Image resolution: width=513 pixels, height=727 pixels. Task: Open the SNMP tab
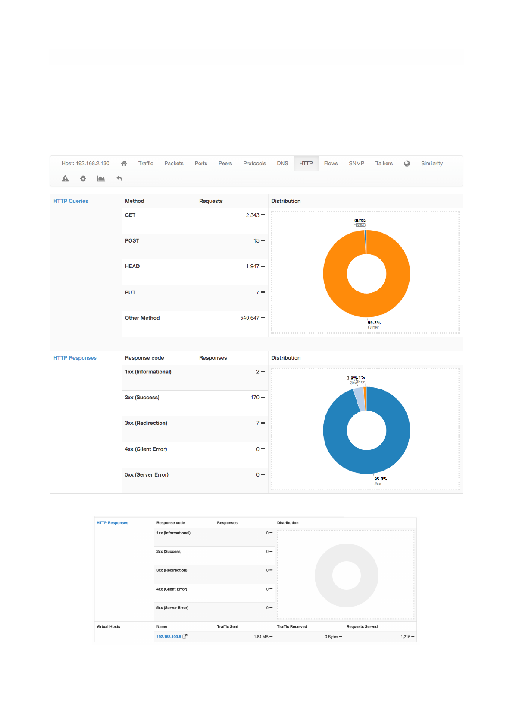[357, 164]
